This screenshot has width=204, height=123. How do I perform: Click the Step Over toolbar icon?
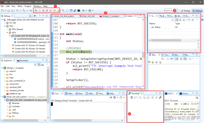click(54, 11)
